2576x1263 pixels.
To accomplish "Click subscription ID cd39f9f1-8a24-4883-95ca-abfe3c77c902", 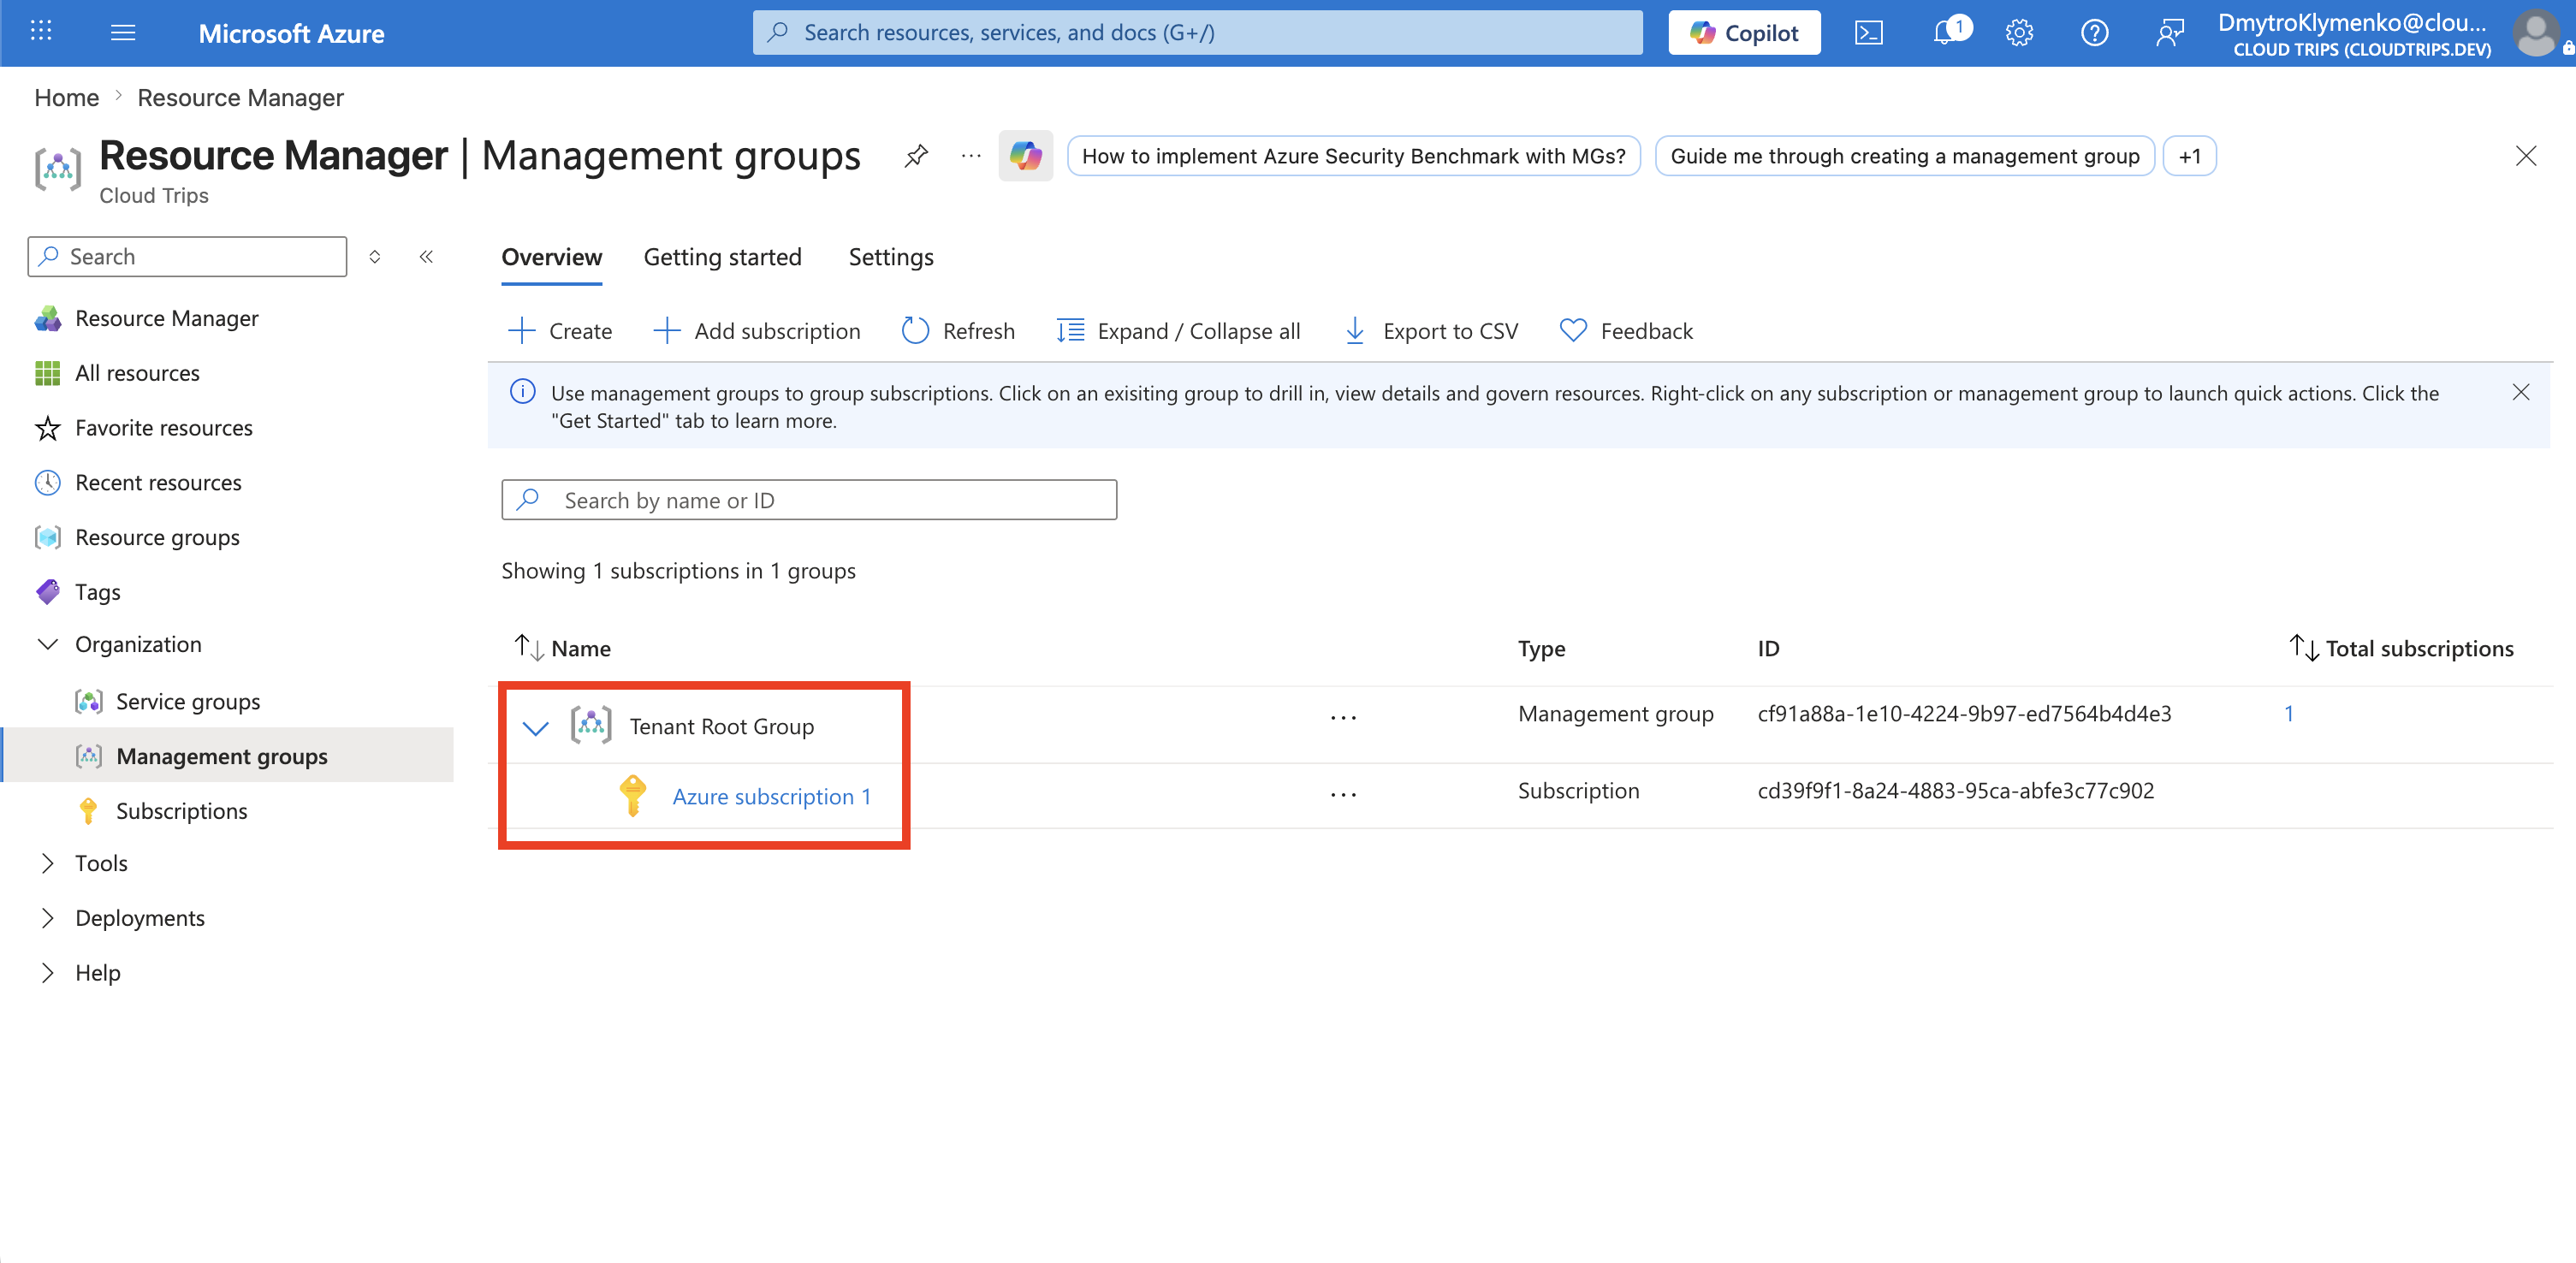I will (1955, 791).
